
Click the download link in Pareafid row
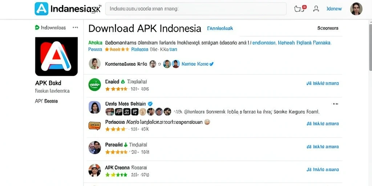click(x=323, y=147)
